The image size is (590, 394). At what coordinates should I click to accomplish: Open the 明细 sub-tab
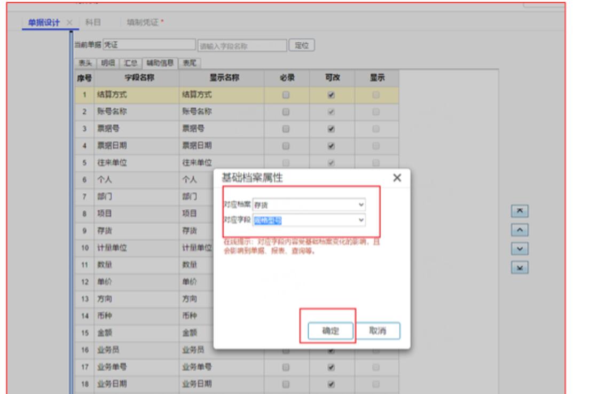[x=108, y=63]
